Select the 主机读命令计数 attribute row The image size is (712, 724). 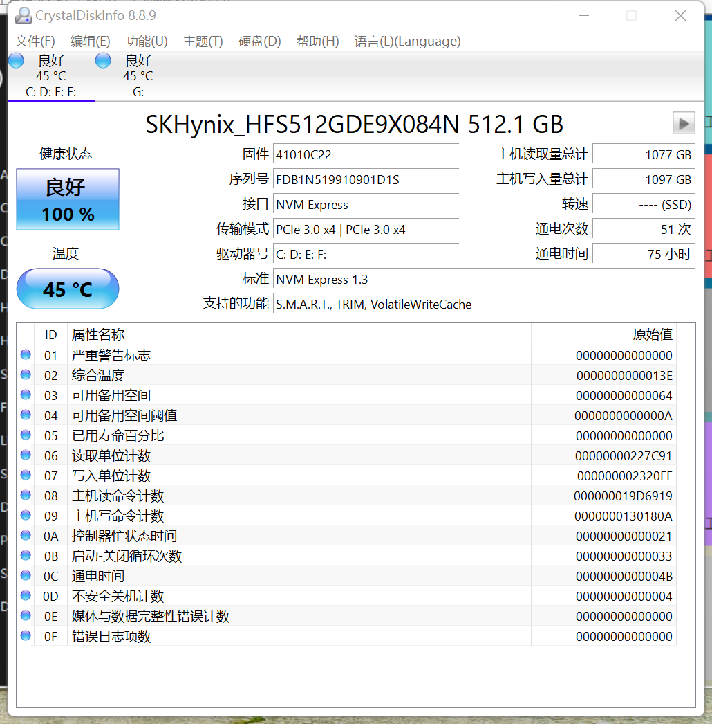click(346, 496)
